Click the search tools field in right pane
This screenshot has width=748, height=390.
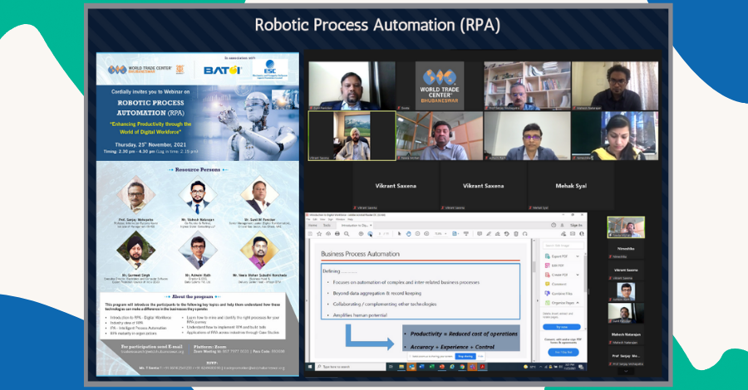point(563,246)
